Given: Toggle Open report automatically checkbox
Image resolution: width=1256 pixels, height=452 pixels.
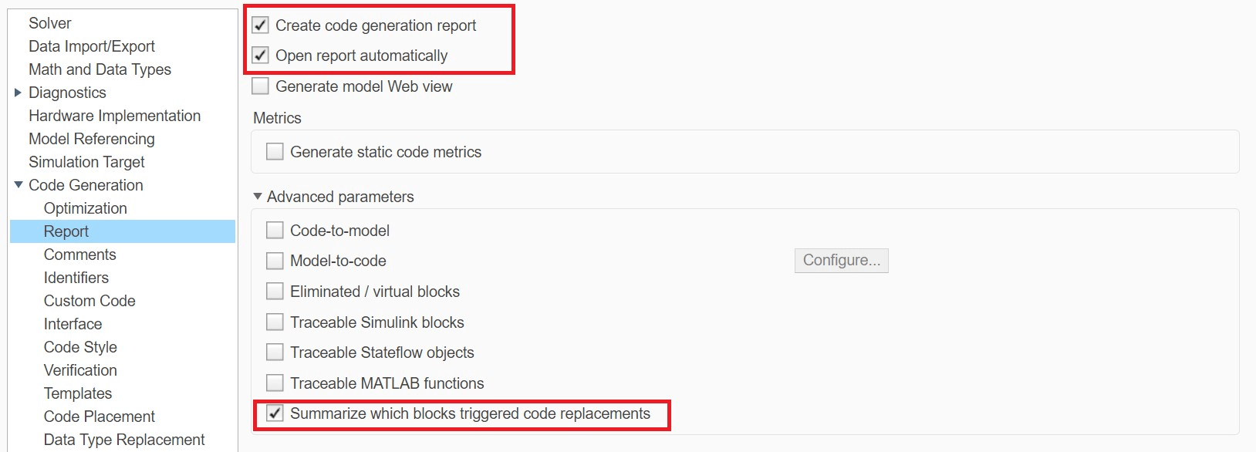Looking at the screenshot, I should click(261, 56).
